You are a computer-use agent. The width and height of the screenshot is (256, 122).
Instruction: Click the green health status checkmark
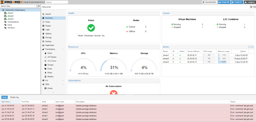[91, 28]
